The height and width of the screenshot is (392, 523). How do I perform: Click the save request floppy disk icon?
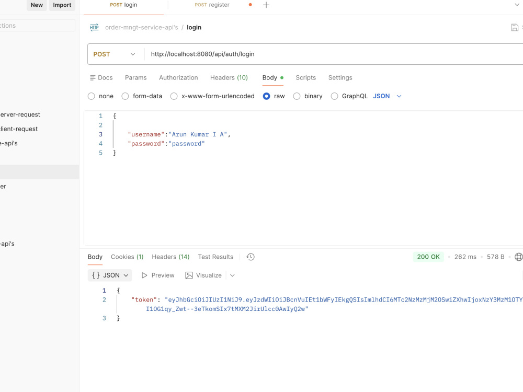point(514,27)
